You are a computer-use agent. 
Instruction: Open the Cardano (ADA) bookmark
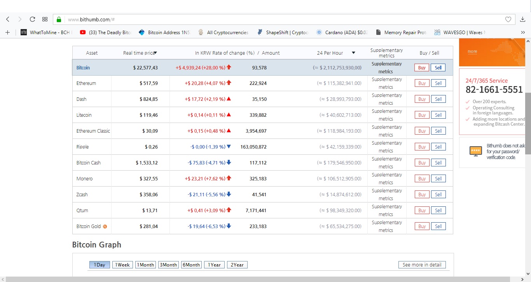342,33
